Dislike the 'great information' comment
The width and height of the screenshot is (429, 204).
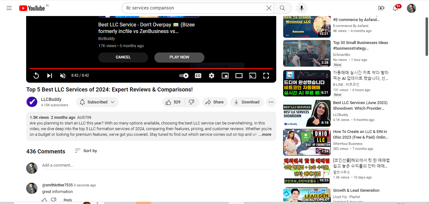[54, 200]
